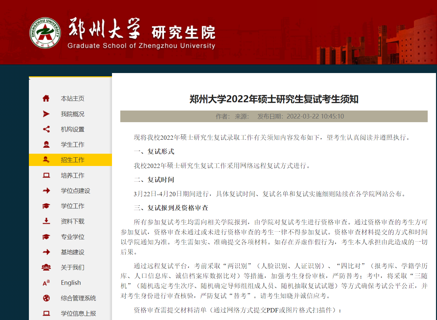The height and width of the screenshot is (320, 437).
Task: Click the line 资格审查需提交材料清单
Action: 238,310
